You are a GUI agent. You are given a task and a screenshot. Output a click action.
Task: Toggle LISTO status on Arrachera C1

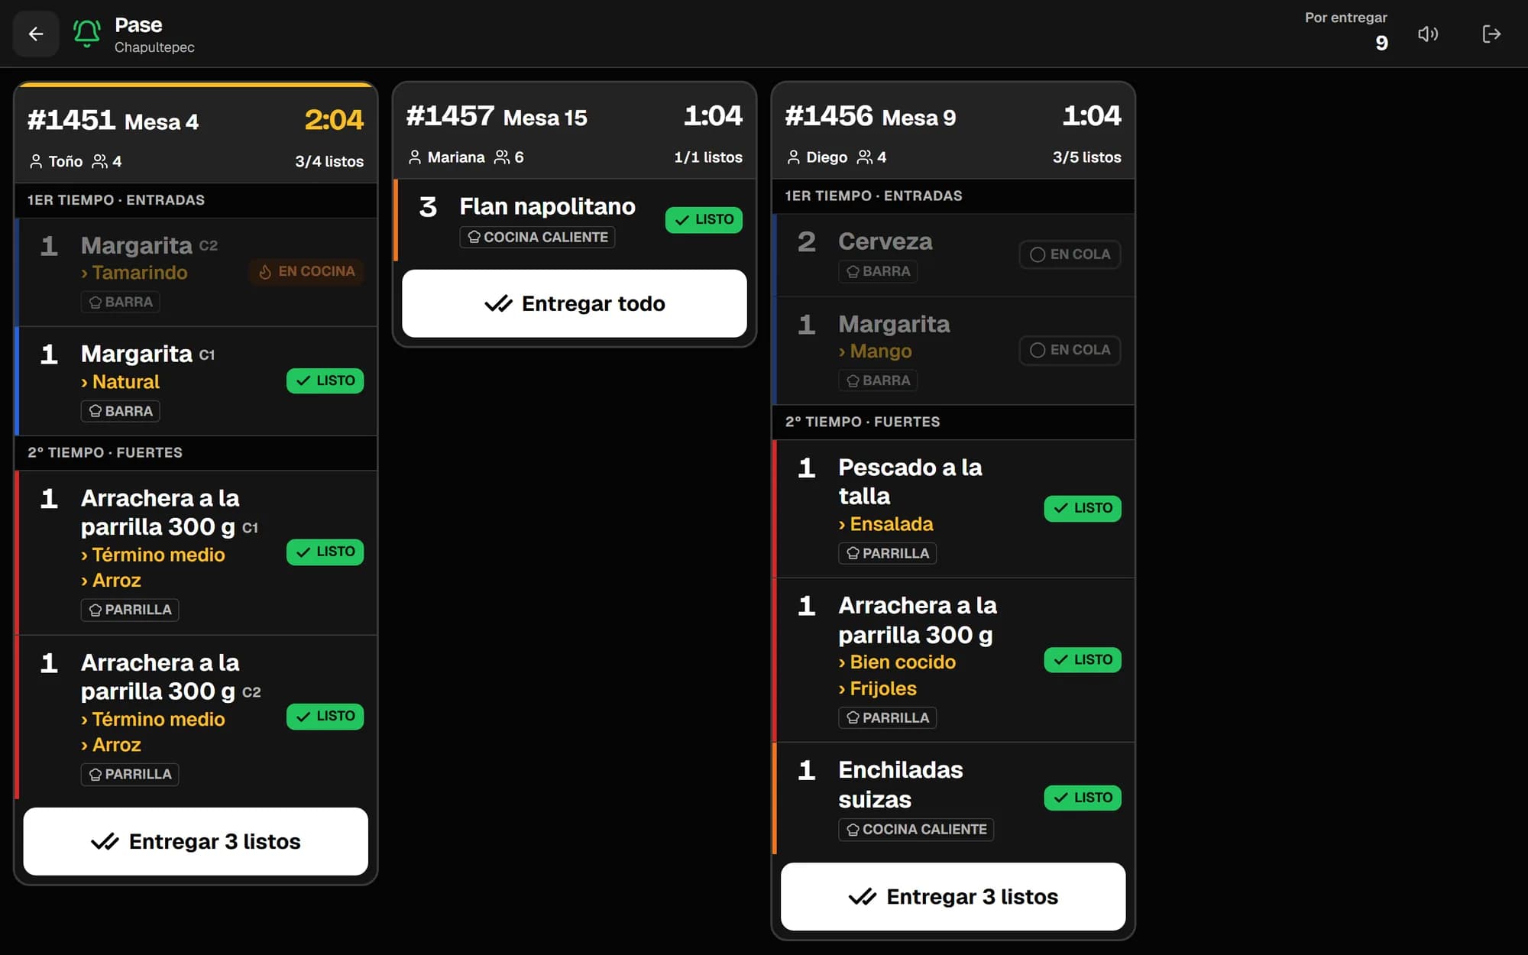325,552
